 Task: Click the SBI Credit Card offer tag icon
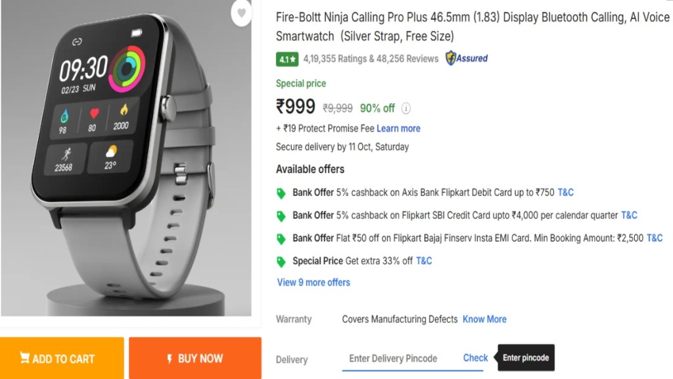pyautogui.click(x=281, y=216)
